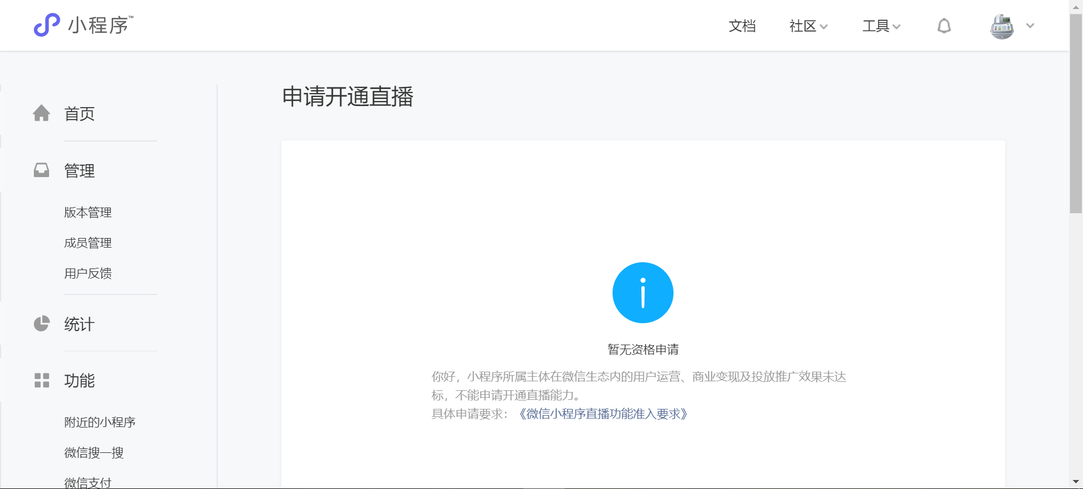Select 功能 section in sidebar
The width and height of the screenshot is (1083, 489).
point(80,381)
